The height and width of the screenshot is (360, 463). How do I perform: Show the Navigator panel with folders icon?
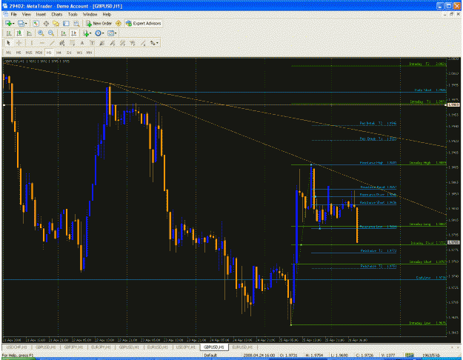pyautogui.click(x=56, y=23)
